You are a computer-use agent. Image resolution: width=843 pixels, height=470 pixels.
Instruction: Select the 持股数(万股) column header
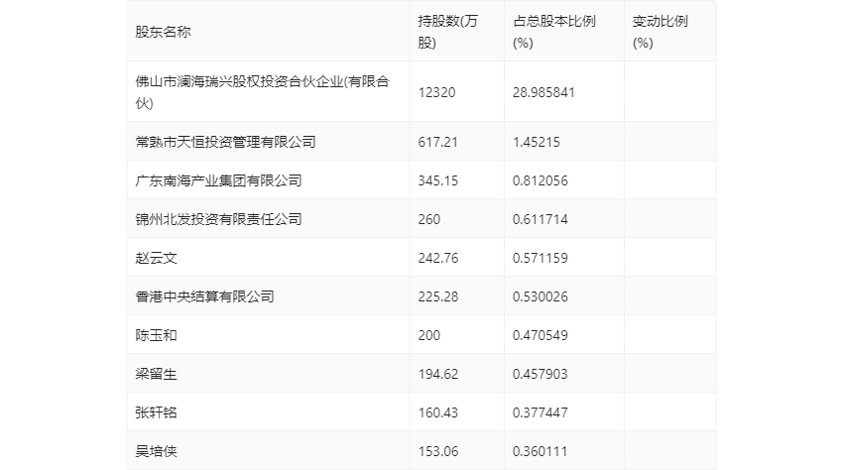click(447, 32)
